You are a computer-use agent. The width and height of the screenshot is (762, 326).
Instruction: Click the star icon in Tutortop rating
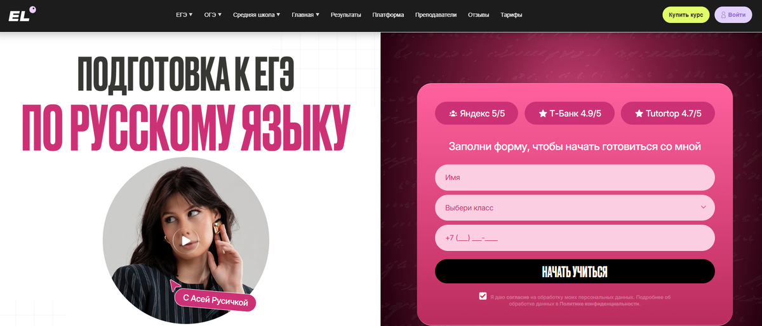pyautogui.click(x=639, y=114)
